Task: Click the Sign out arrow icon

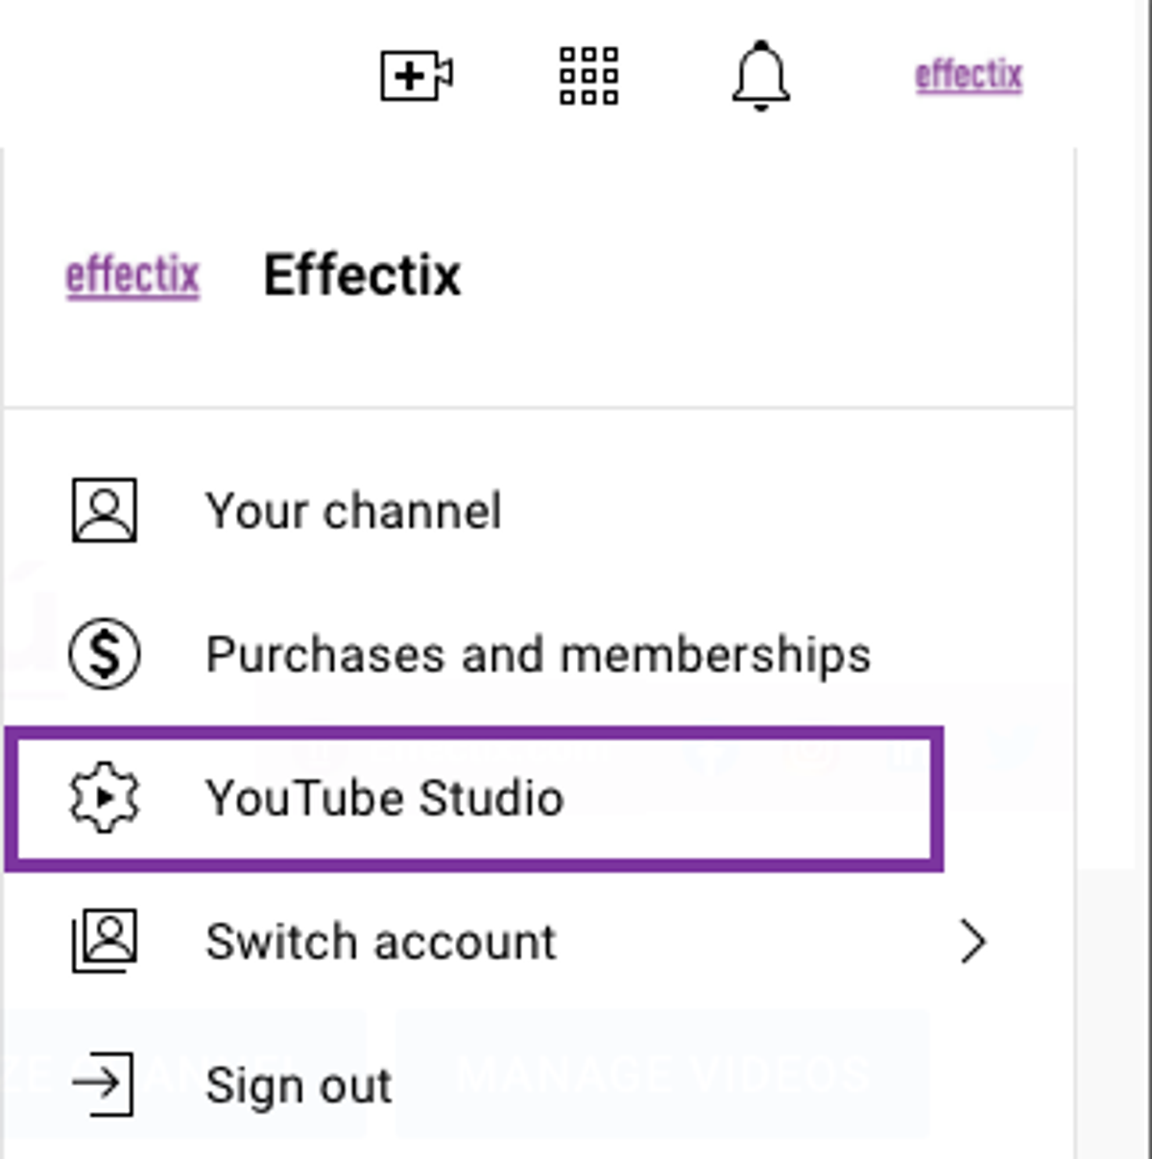Action: 103,1085
